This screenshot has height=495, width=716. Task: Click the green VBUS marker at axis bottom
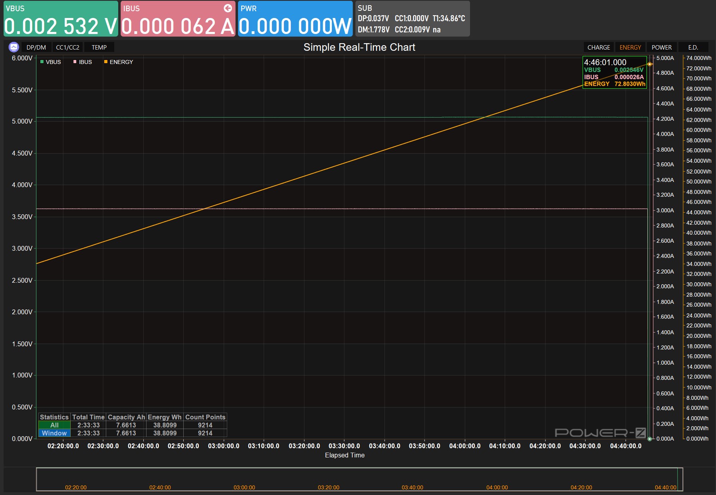[650, 439]
